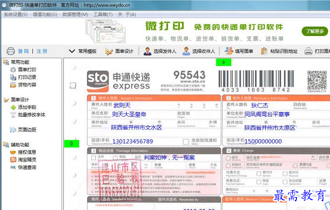Click the receiver company field 同凤阁鸾台平章事
This screenshot has height=210, width=330.
coord(267,114)
